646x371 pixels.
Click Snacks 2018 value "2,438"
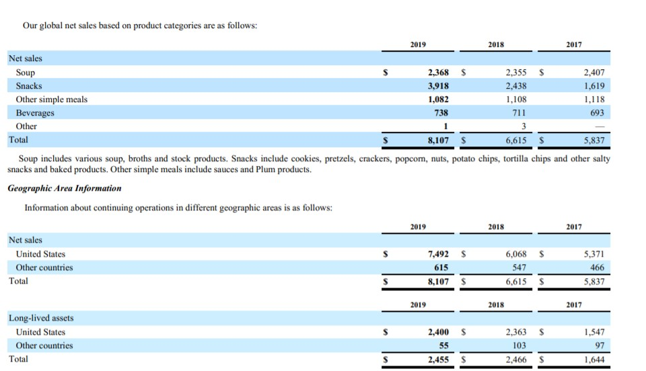click(516, 86)
